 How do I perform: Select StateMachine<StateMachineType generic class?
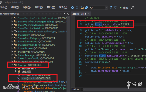point(42,32)
